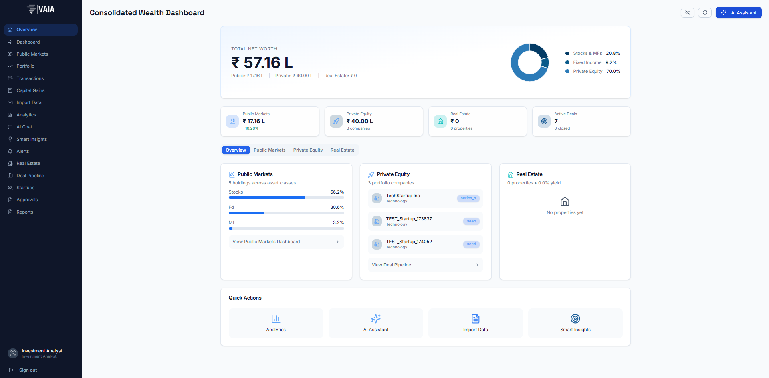Click the AI Assistant sparkle quick action
Image resolution: width=769 pixels, height=378 pixels.
pos(375,319)
